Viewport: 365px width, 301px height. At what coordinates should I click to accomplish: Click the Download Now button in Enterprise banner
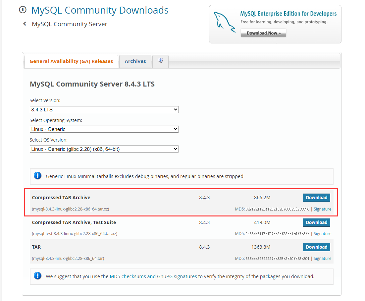pos(264,33)
